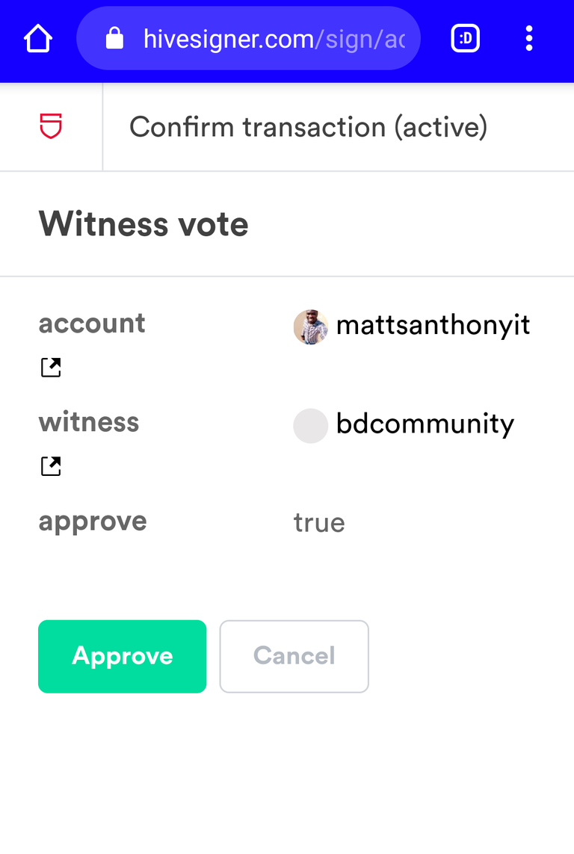Open the browser tab switcher

(465, 39)
